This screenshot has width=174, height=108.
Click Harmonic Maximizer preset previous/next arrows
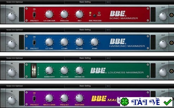(x=108, y=30)
